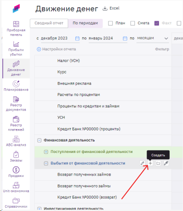Open Прибыли убытки section icon
The height and width of the screenshot is (211, 183).
pos(16,44)
